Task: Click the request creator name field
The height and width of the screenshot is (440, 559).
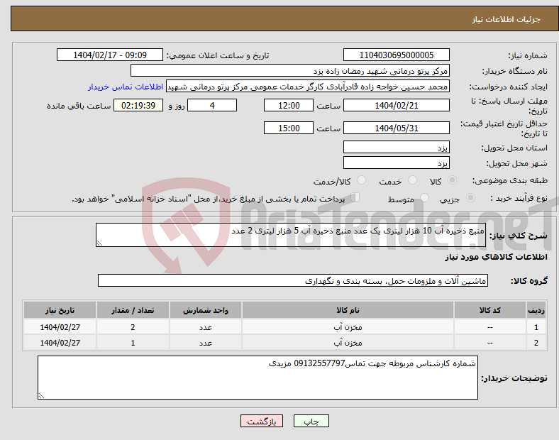Action: 308,87
